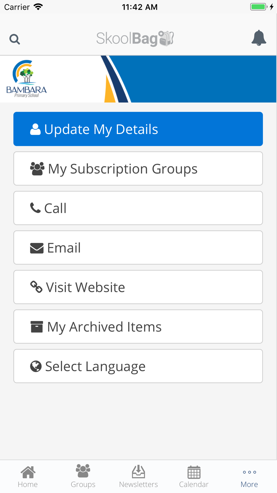Go to the Home tab
This screenshot has width=277, height=493.
pos(28,477)
